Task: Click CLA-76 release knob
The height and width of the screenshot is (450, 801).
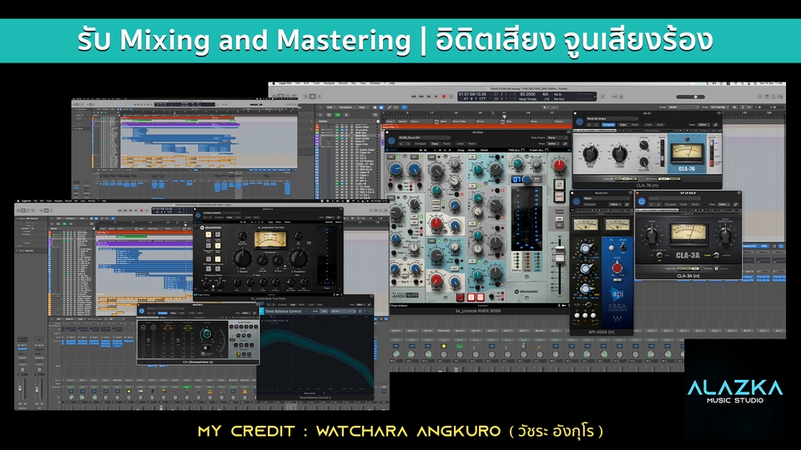Action: (x=643, y=162)
